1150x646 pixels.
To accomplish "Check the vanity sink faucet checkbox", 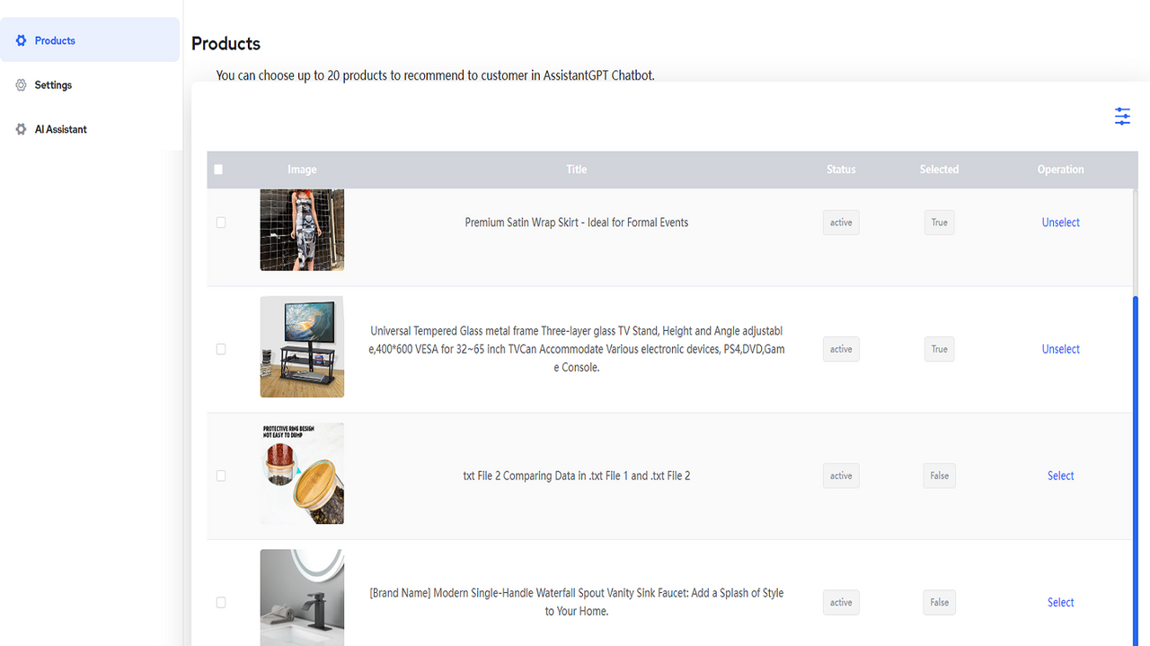I will point(221,602).
